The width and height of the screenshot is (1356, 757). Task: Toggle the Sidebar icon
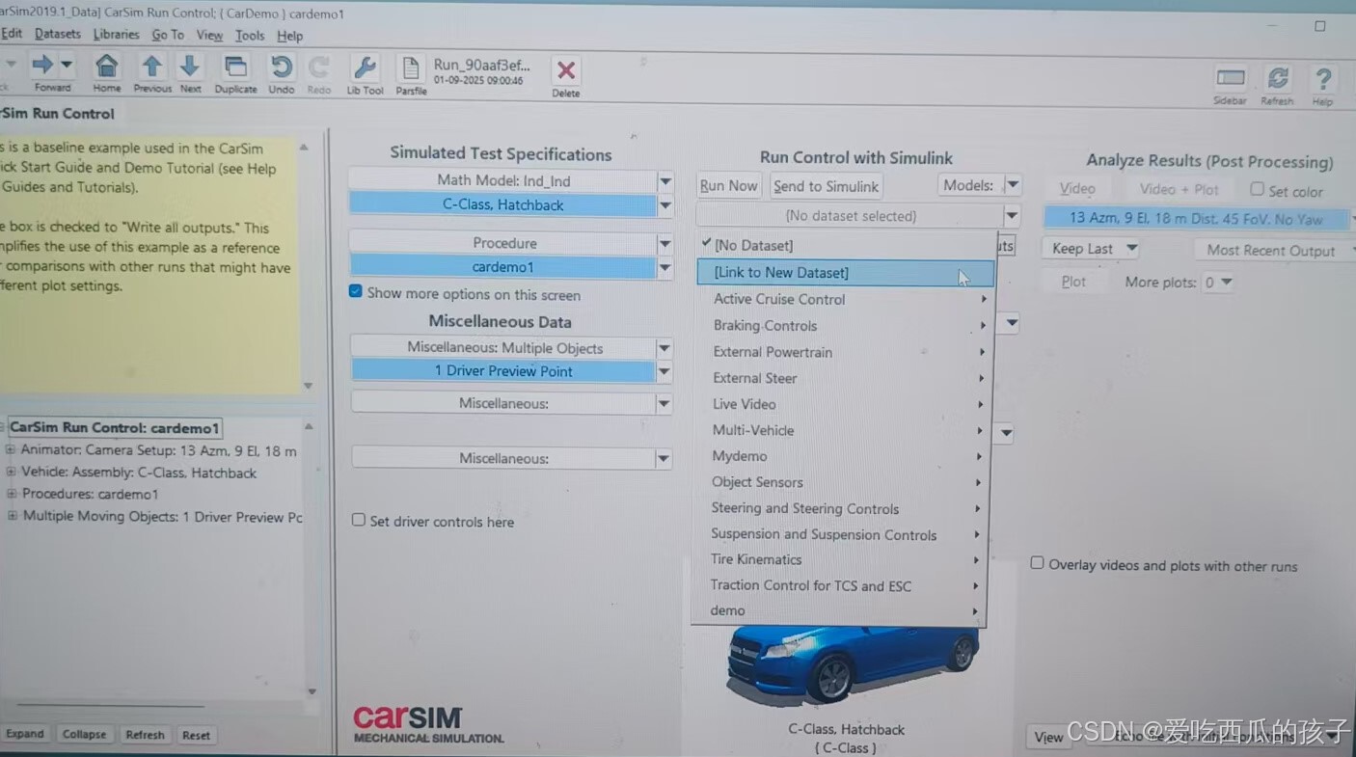pos(1230,78)
